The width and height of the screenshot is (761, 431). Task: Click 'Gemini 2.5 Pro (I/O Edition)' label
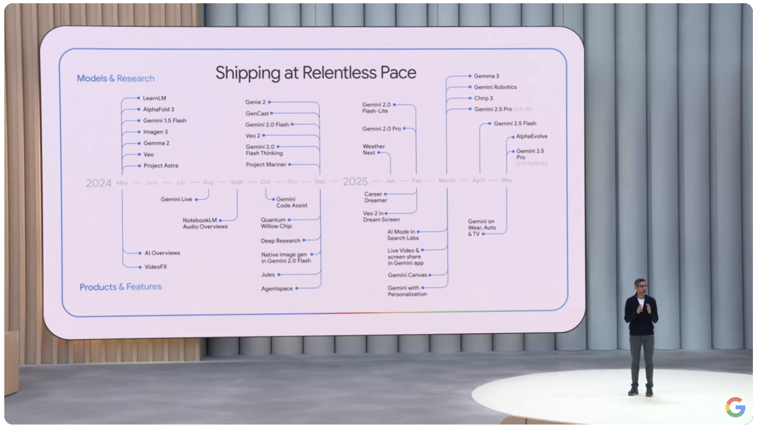click(532, 158)
